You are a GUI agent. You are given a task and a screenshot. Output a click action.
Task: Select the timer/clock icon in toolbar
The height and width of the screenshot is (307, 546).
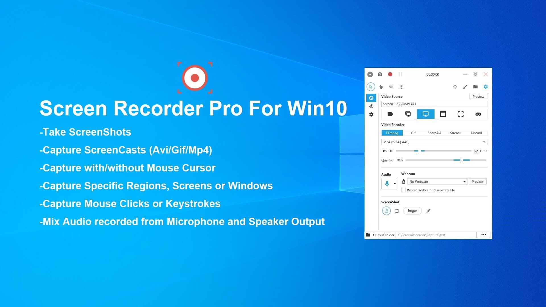(x=401, y=87)
